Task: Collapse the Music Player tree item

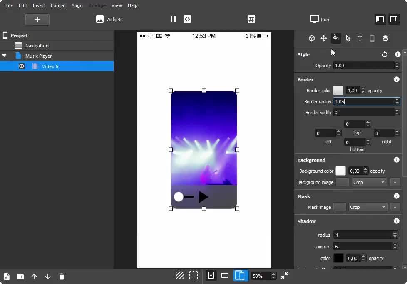Action: tap(4, 56)
